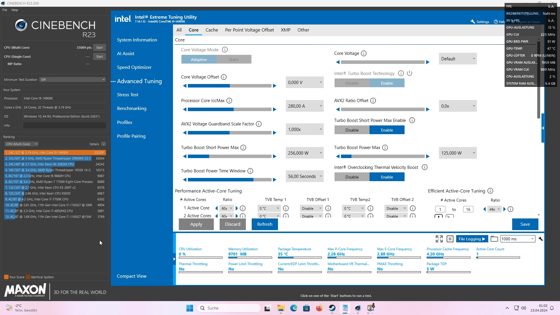
Task: Open the log file folder icon
Action: click(494, 239)
